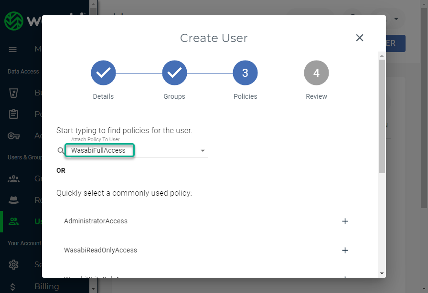Click the Policies step label
Screen dimensions: 428x293
[245, 96]
